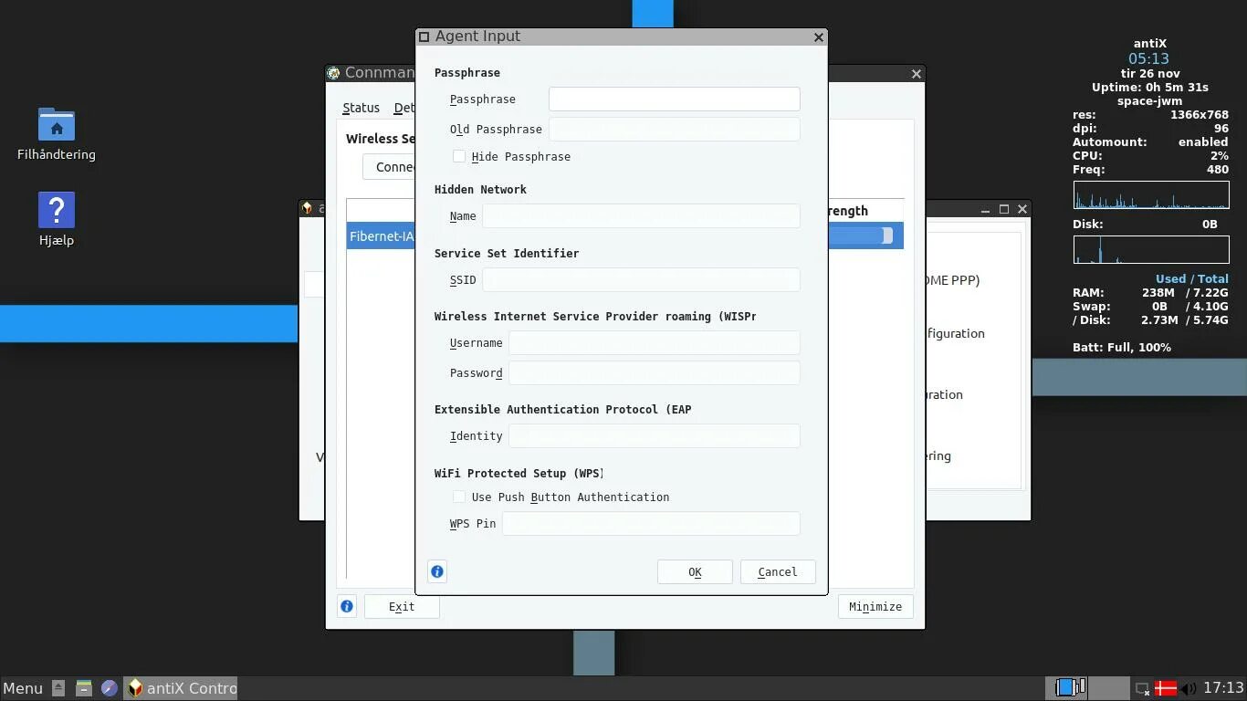The height and width of the screenshot is (701, 1247).
Task: Confirm the dialog with the OK button
Action: click(x=695, y=571)
